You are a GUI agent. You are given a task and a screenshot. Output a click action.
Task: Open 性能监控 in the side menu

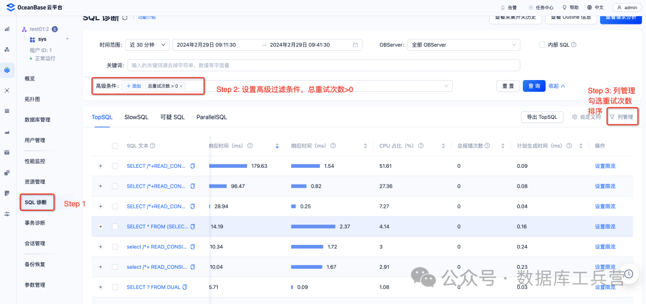pos(35,161)
